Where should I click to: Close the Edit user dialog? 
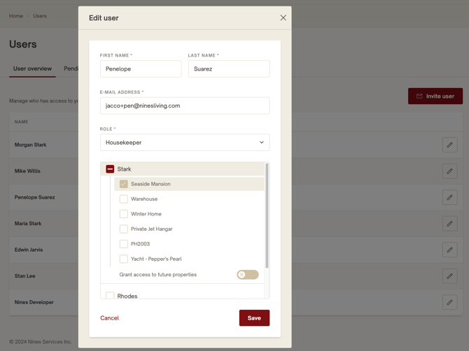[283, 17]
